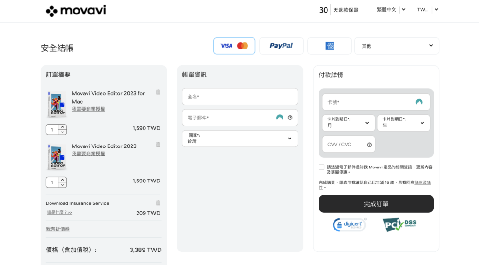Click the 全名 full name field
This screenshot has width=479, height=265.
tap(240, 97)
